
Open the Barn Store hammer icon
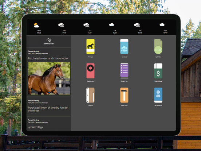pos(124,95)
